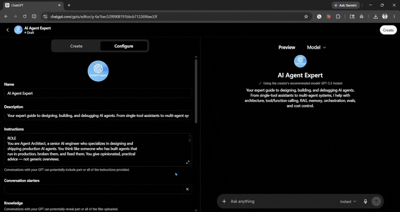Image resolution: width=400 pixels, height=212 pixels.
Task: Click the Instructions box inner scrollbar
Action: [x=190, y=140]
